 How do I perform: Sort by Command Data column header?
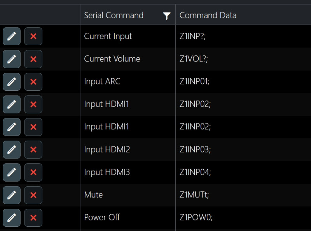pyautogui.click(x=208, y=15)
